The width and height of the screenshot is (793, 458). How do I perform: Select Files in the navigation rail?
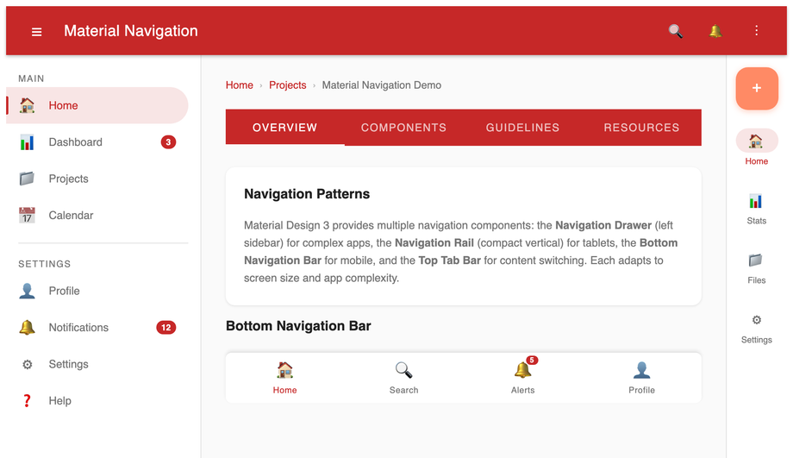pos(757,268)
